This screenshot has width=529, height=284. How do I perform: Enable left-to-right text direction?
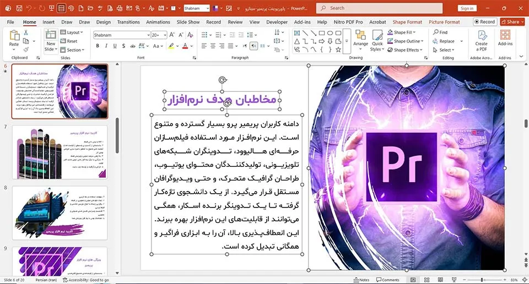[x=245, y=46]
